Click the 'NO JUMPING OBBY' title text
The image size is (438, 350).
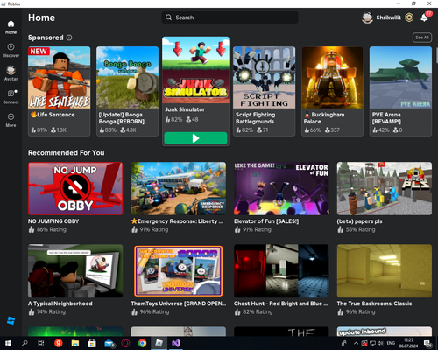coord(53,221)
